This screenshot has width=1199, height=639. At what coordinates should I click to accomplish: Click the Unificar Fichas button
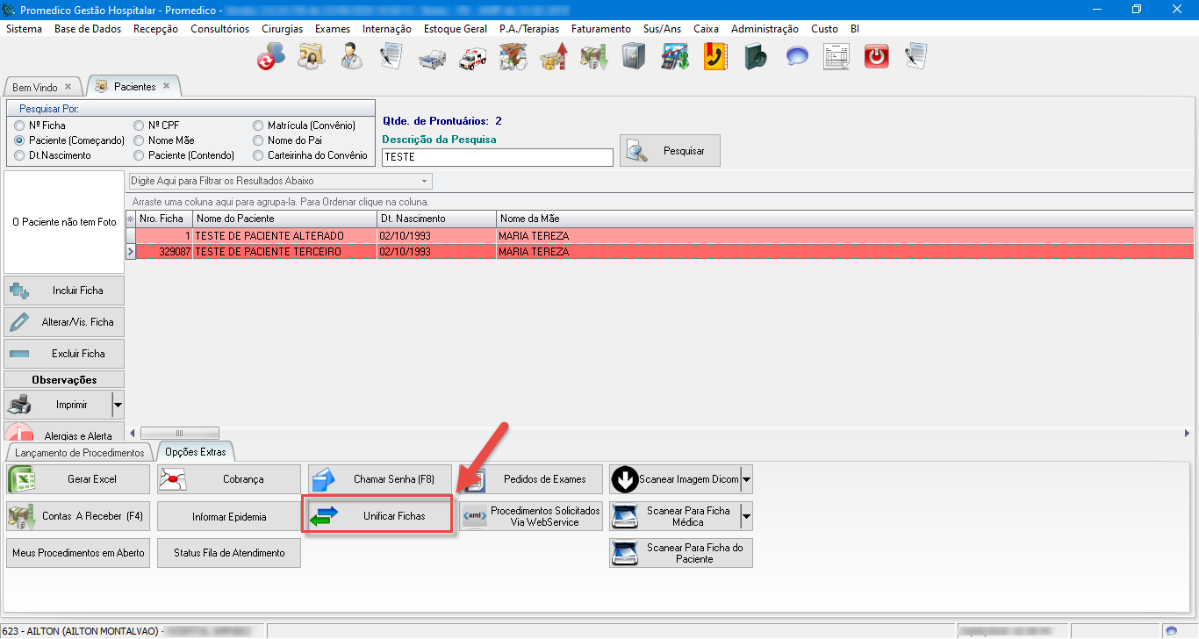[x=378, y=516]
